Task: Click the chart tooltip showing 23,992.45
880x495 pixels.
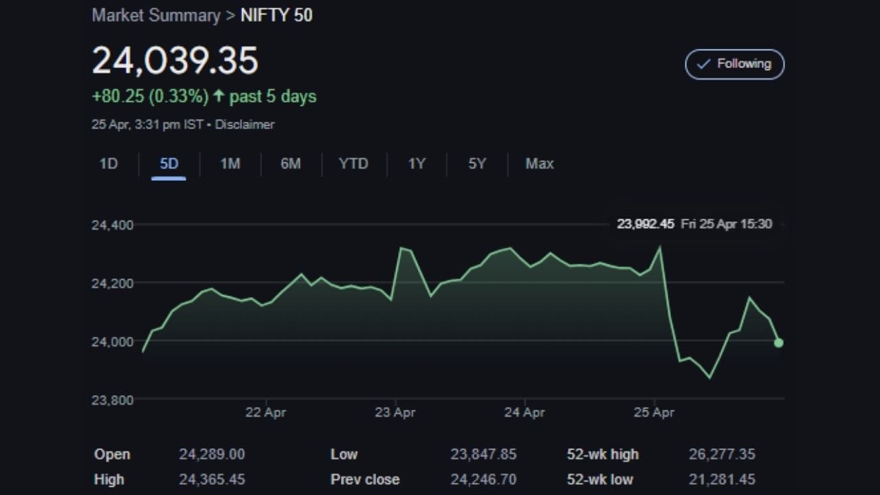Action: 694,224
